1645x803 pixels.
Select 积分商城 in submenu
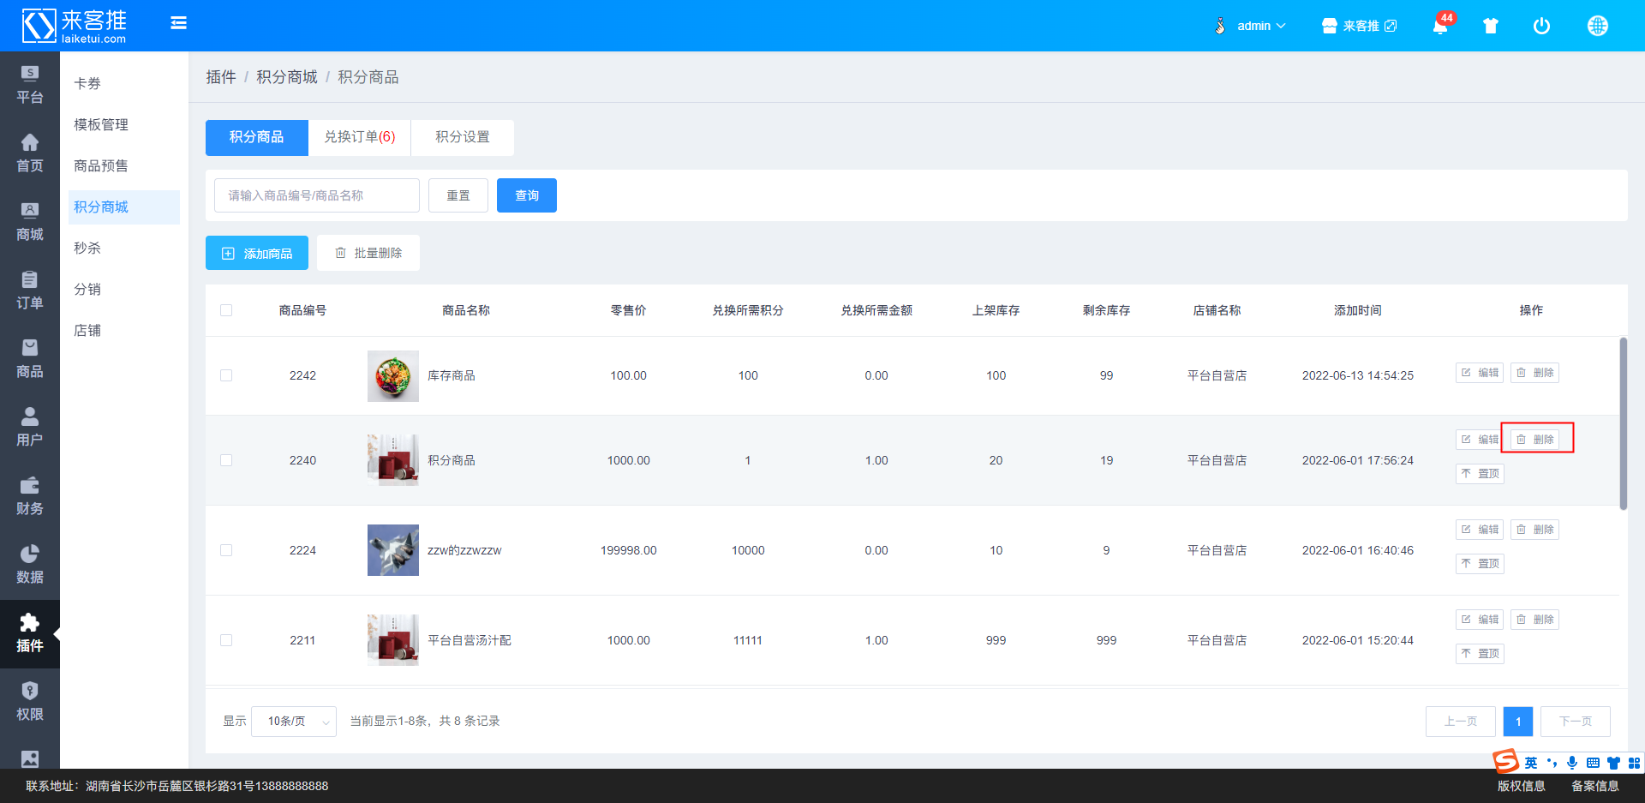tap(124, 207)
